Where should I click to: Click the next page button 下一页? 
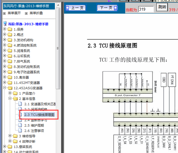(x=107, y=8)
